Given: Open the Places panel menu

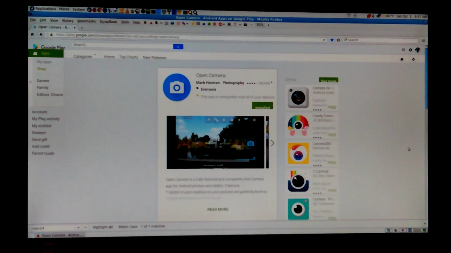Looking at the screenshot, I should tap(64, 9).
